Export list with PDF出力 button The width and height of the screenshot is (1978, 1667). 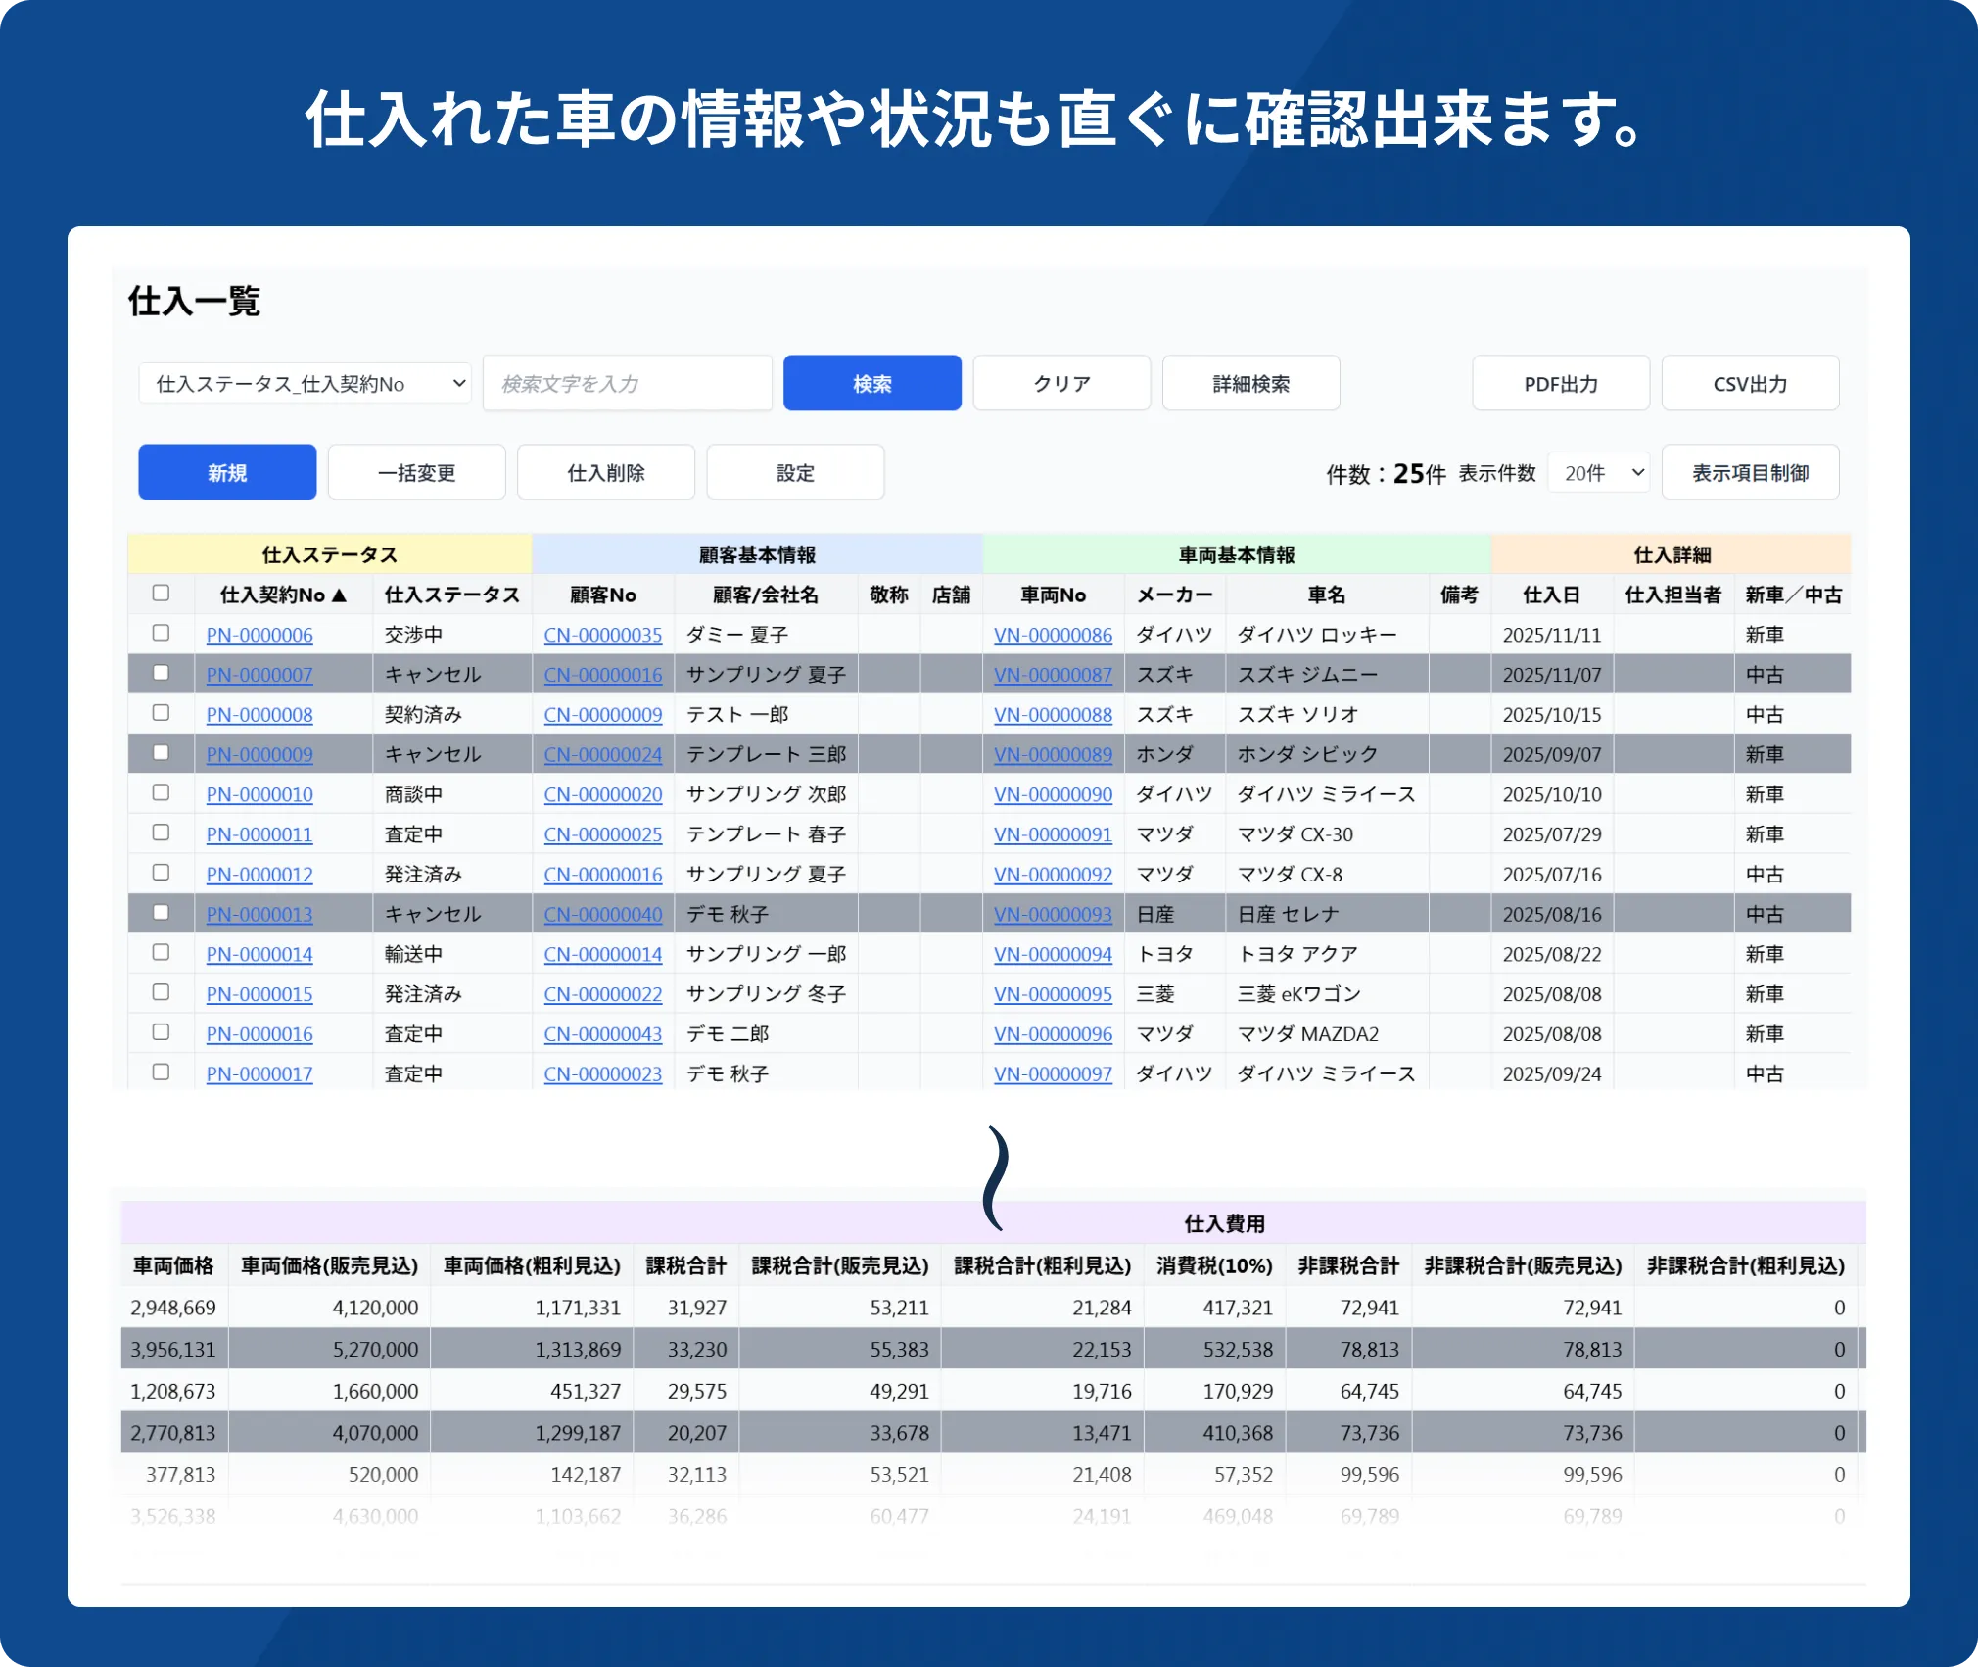click(x=1560, y=383)
